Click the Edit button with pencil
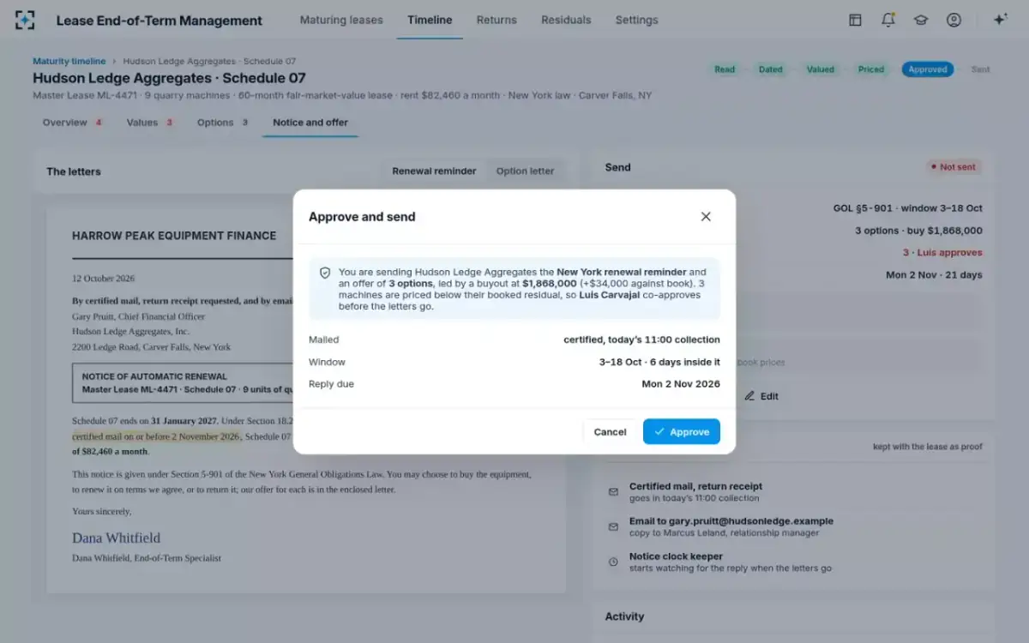1029x643 pixels. click(x=762, y=396)
